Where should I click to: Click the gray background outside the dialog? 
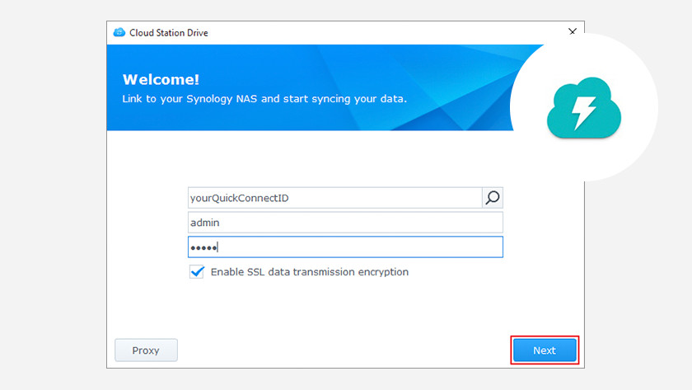click(53, 195)
